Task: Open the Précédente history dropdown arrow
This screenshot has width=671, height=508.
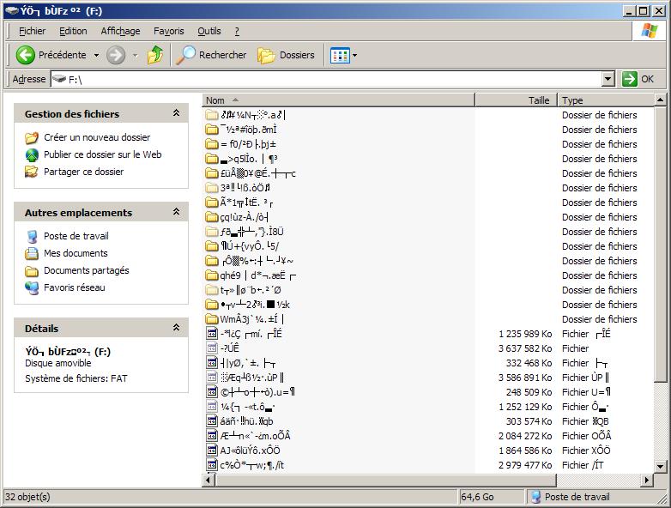Action: (96, 55)
